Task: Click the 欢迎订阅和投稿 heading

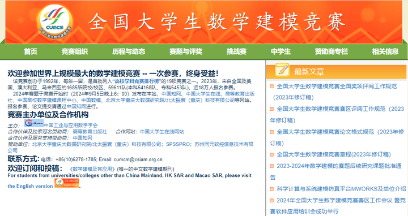Action: tap(35, 169)
